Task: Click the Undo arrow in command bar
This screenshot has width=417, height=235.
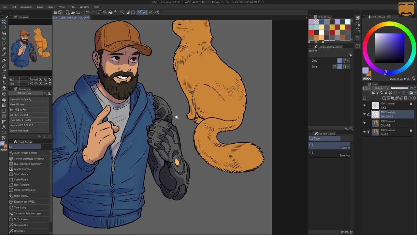Action: pos(88,12)
